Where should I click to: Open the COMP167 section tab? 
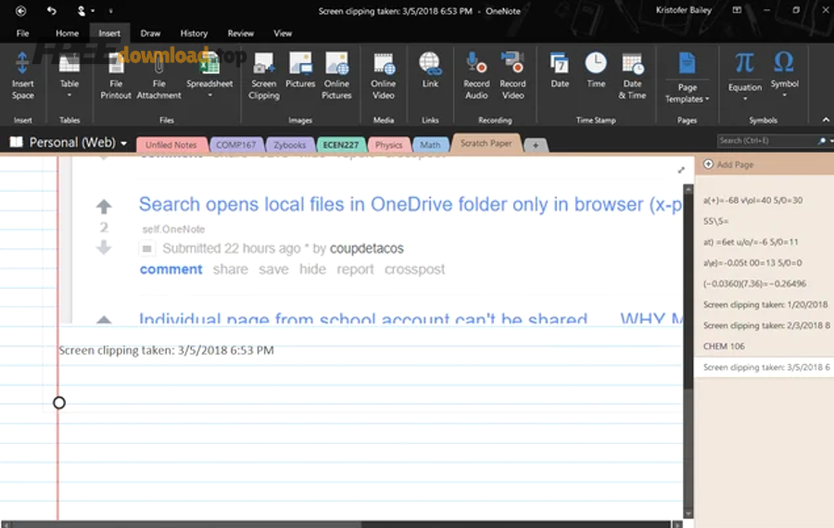[236, 145]
